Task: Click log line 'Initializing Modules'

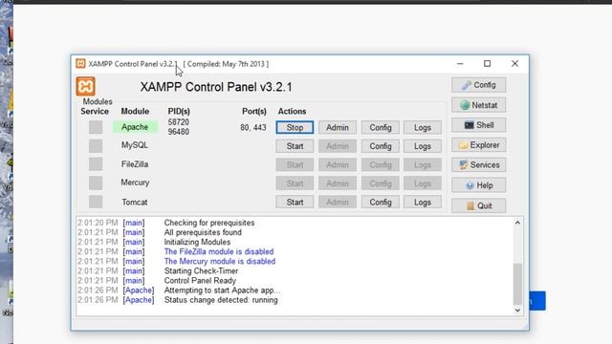Action: click(197, 242)
